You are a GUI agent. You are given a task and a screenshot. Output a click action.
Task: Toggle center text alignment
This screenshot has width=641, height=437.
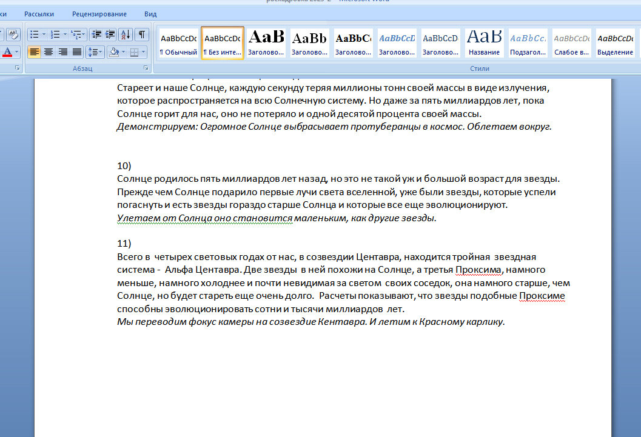49,52
